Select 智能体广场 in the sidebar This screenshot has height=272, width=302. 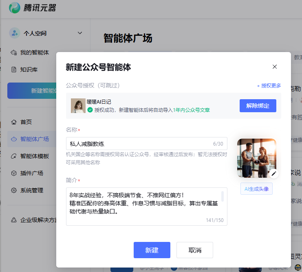[34, 139]
